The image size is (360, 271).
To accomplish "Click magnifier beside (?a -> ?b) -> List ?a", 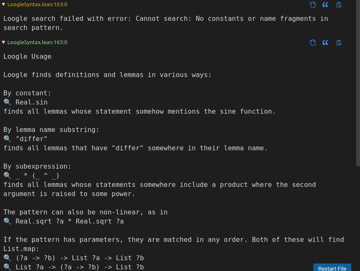I will coord(7,258).
